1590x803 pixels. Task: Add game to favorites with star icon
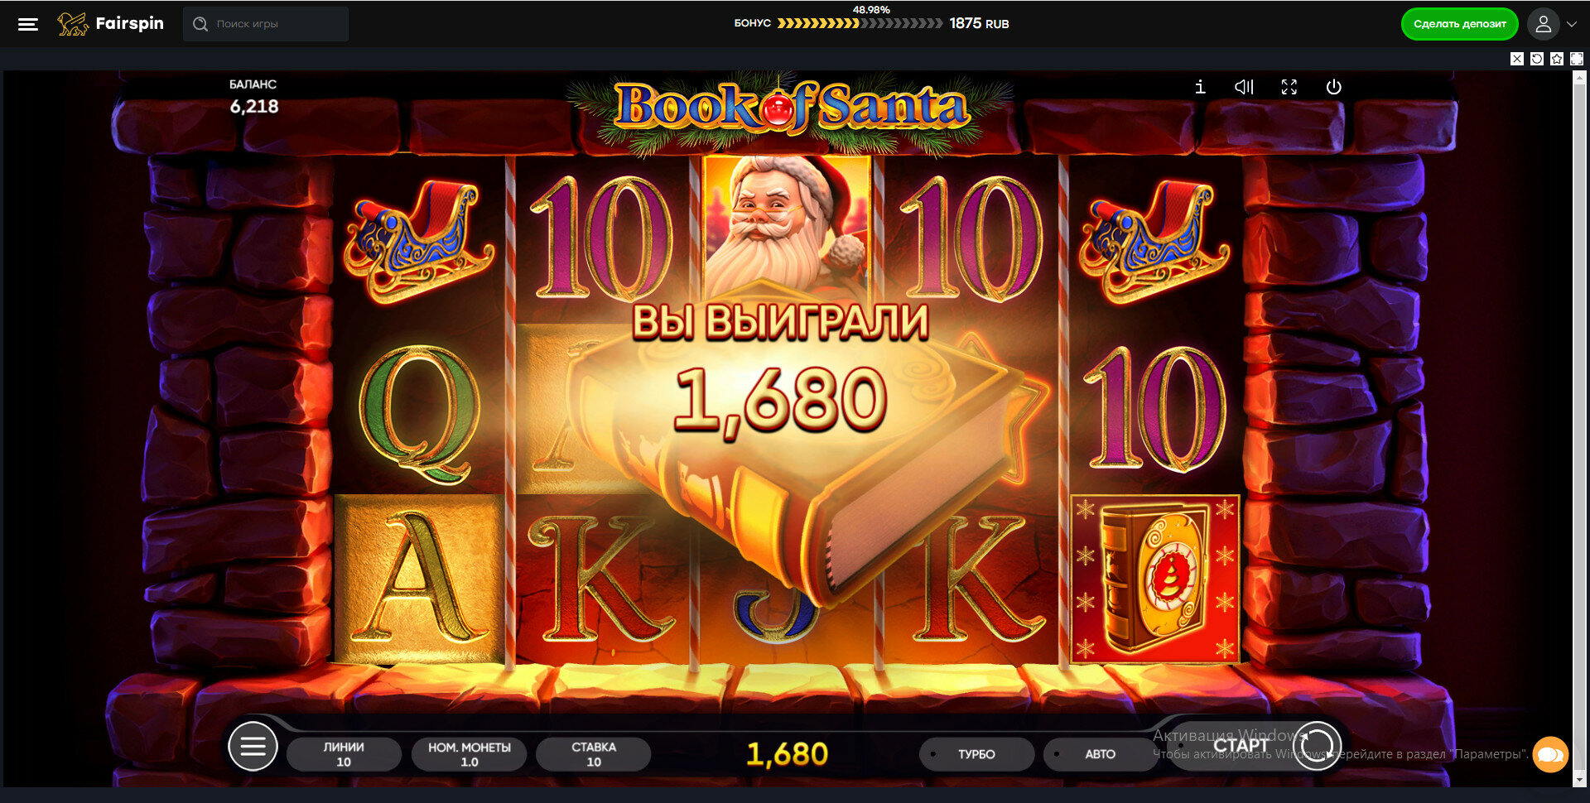(x=1557, y=59)
